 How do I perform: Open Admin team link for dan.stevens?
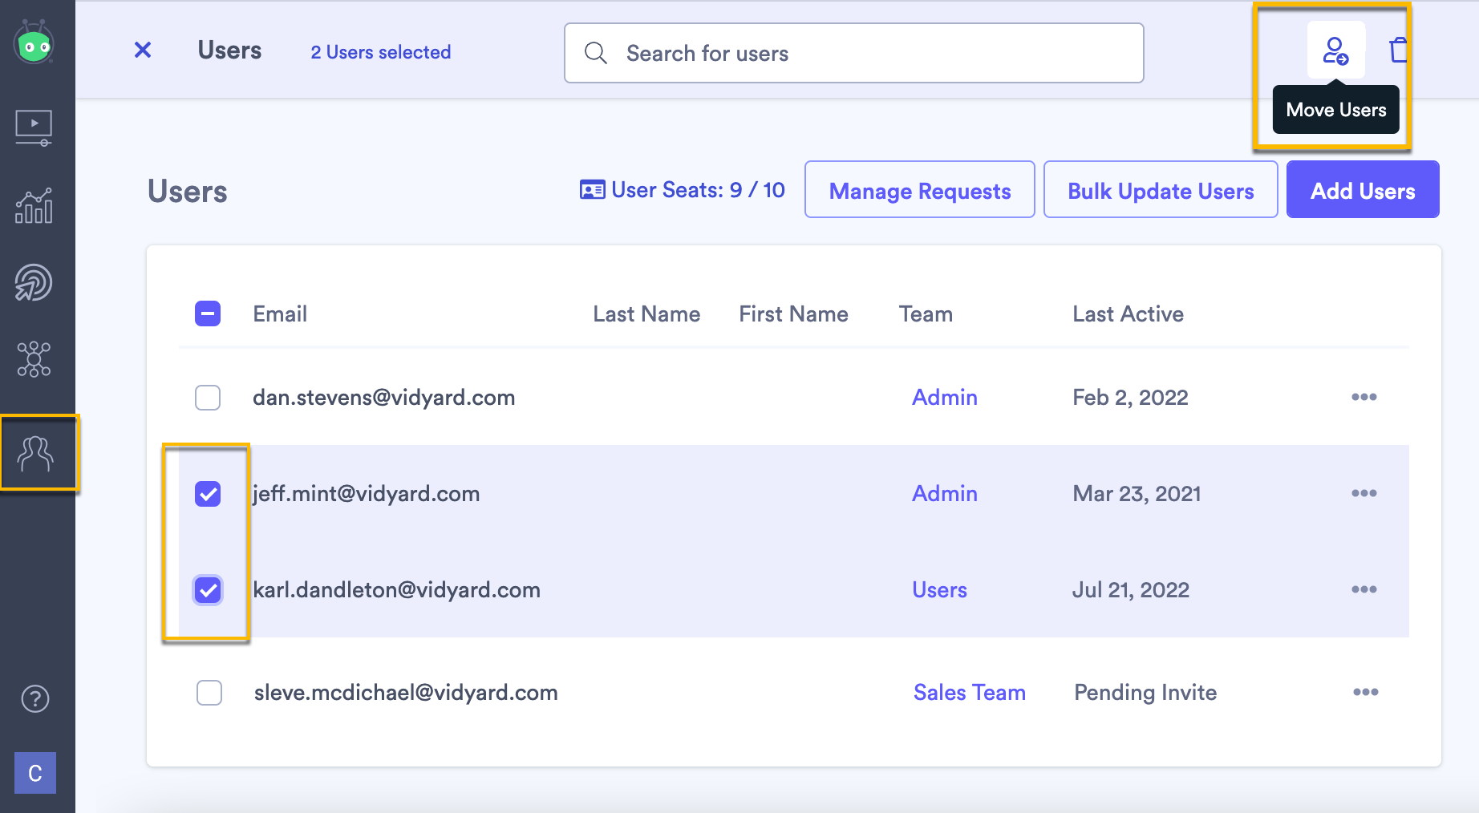(945, 398)
